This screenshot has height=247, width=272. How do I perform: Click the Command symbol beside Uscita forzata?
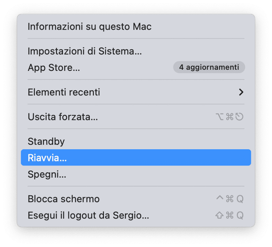tap(230, 116)
